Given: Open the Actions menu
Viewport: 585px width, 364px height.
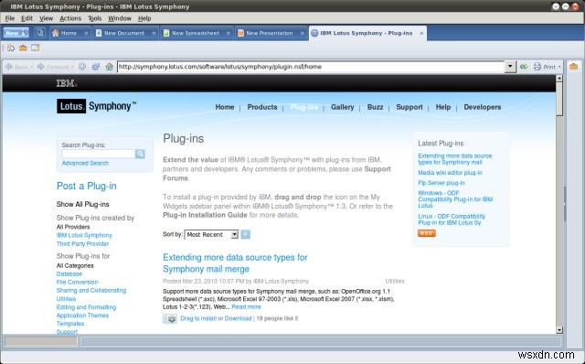Looking at the screenshot, I should (70, 18).
